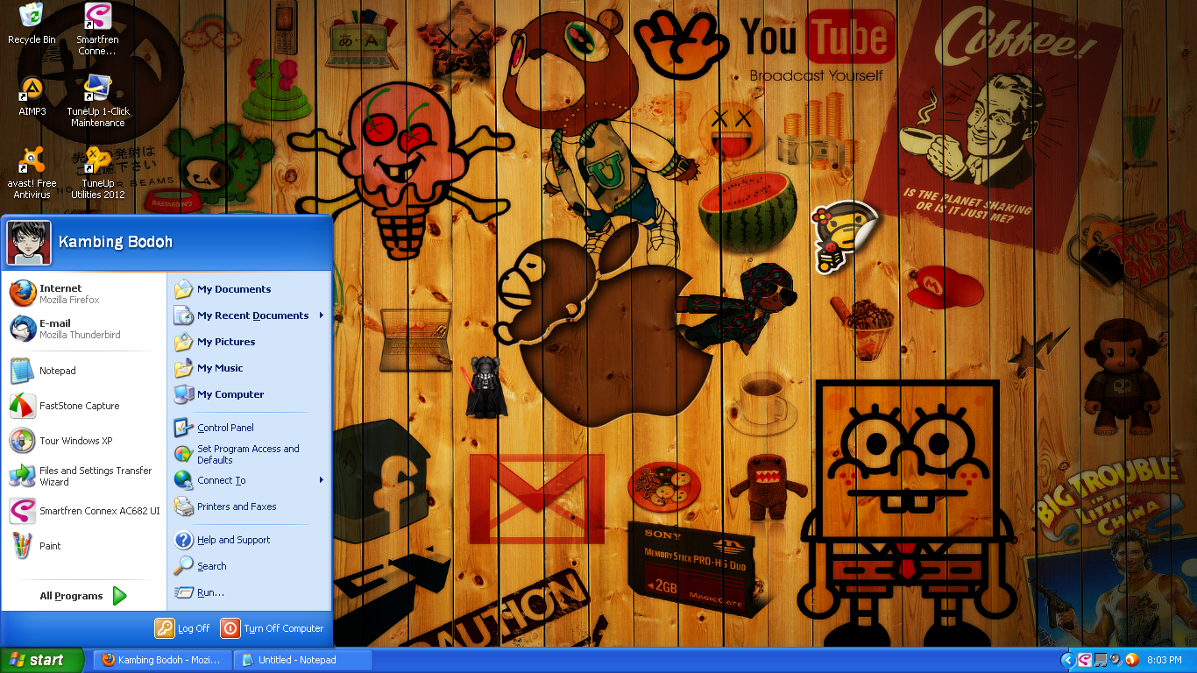Viewport: 1197px width, 673px height.
Task: Click Turn Off Computer button
Action: click(x=273, y=628)
